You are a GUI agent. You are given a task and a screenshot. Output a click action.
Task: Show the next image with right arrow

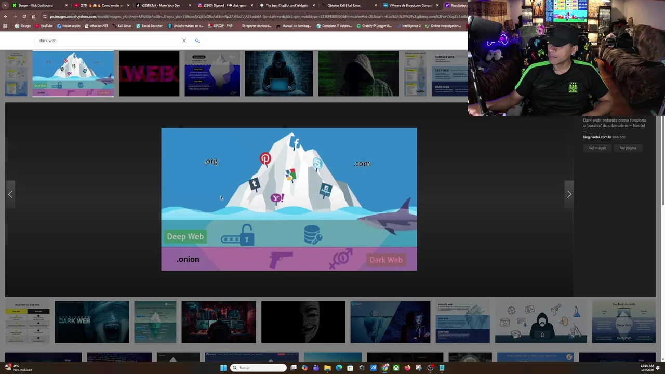(x=569, y=194)
